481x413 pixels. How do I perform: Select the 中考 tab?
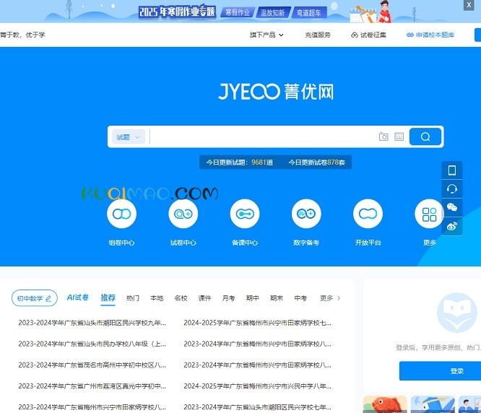300,298
